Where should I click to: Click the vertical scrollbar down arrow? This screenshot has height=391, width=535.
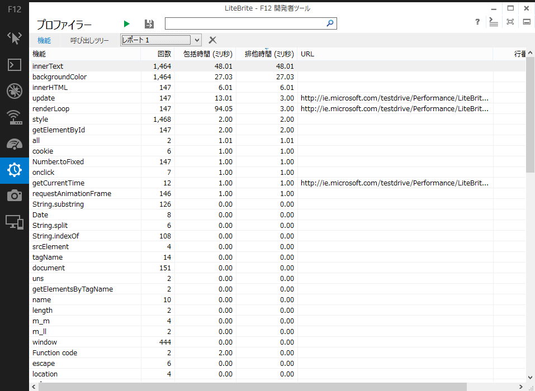click(x=531, y=377)
